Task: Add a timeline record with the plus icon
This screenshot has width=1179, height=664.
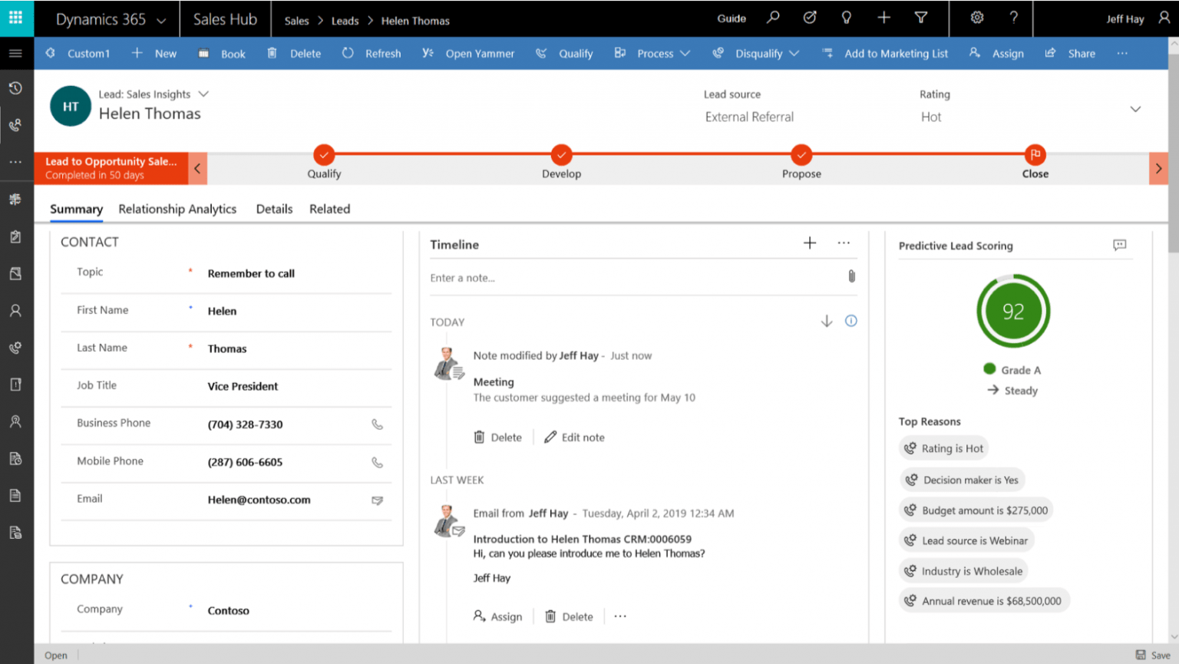Action: [809, 243]
